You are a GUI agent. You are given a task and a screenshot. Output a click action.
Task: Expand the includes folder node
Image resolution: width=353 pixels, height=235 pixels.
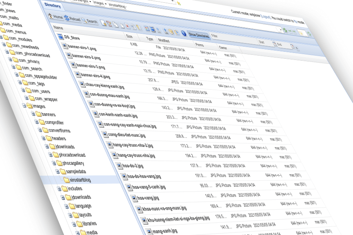(x=59, y=189)
